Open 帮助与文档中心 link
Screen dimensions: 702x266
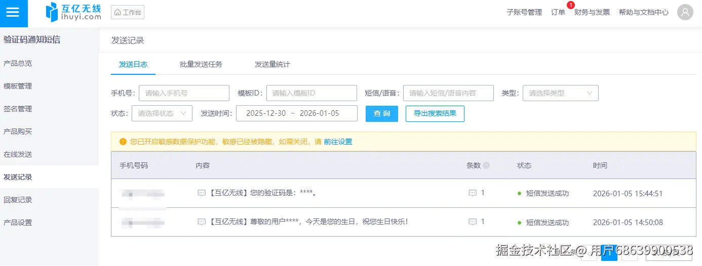click(x=644, y=12)
